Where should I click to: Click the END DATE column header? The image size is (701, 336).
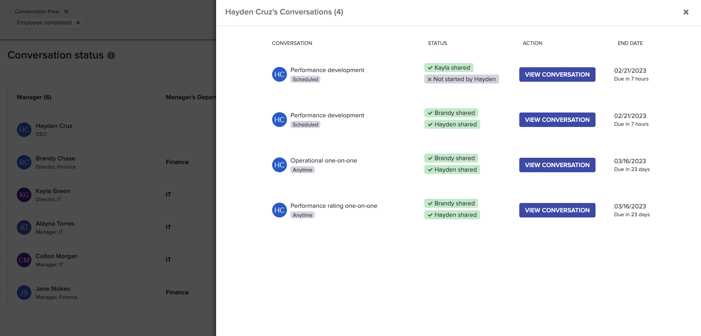point(630,43)
